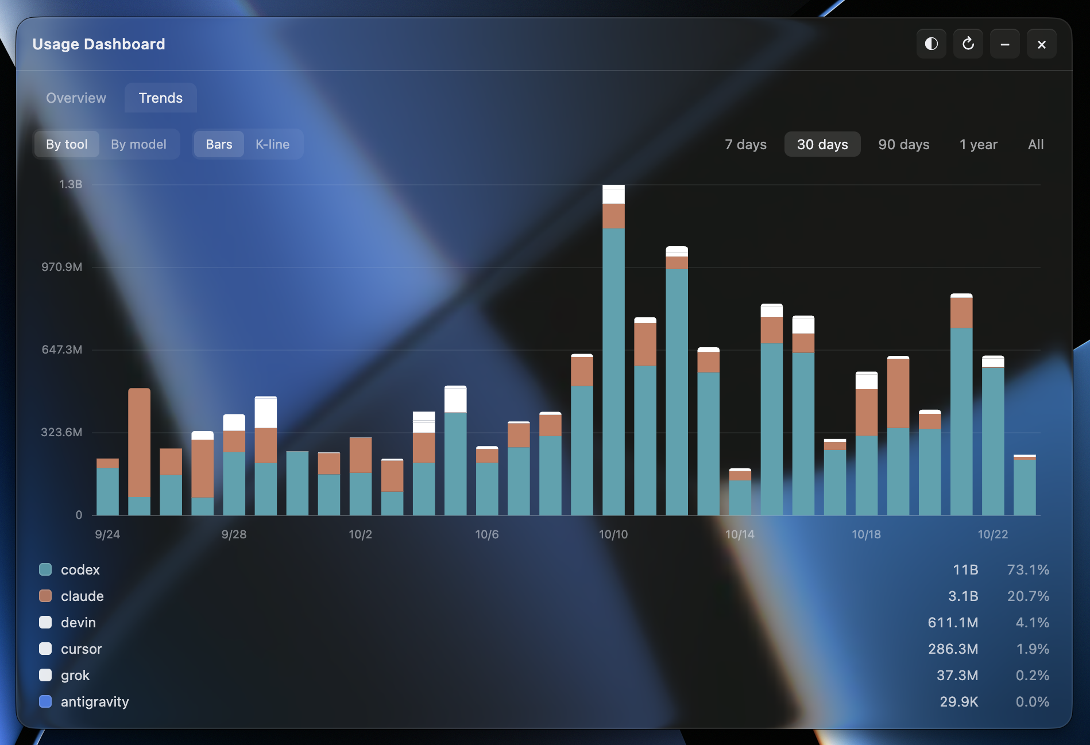1090x745 pixels.
Task: Click the refresh data icon
Action: tap(968, 44)
